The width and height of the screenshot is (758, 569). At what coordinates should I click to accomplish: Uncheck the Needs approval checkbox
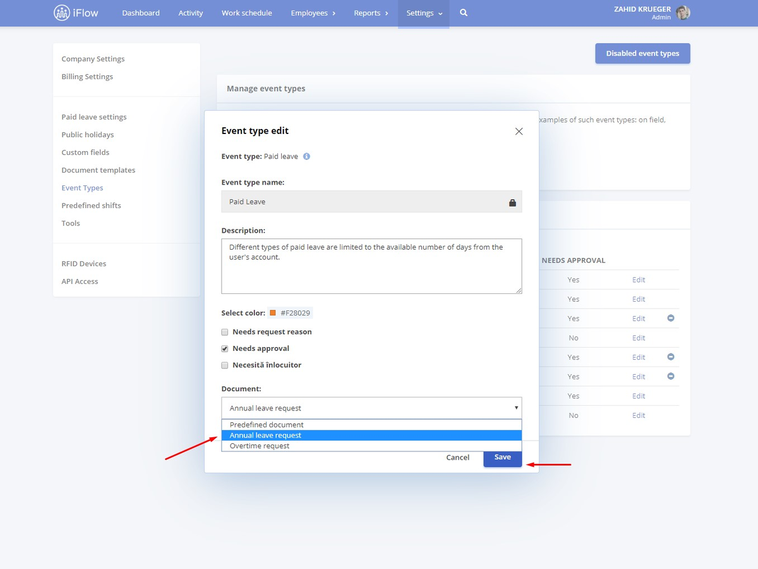click(225, 348)
